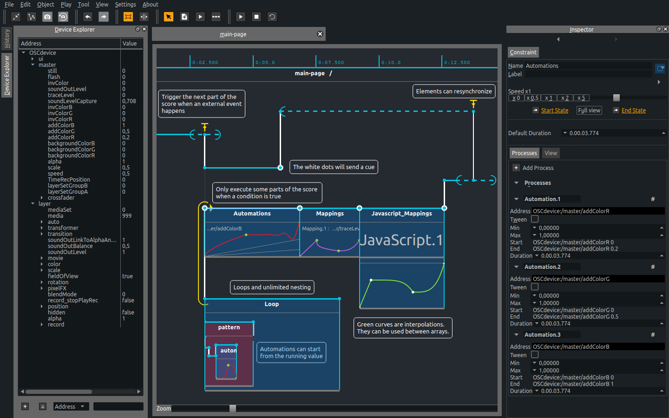Open the Settings menu
The width and height of the screenshot is (669, 418).
pyautogui.click(x=125, y=4)
